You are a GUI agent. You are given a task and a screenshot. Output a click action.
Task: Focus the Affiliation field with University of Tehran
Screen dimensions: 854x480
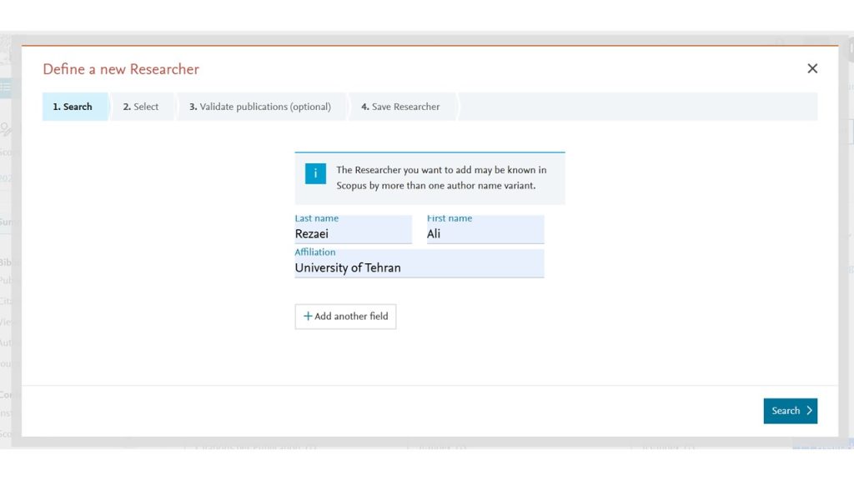tap(419, 264)
